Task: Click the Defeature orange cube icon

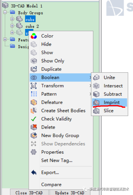Action: (x=34, y=102)
